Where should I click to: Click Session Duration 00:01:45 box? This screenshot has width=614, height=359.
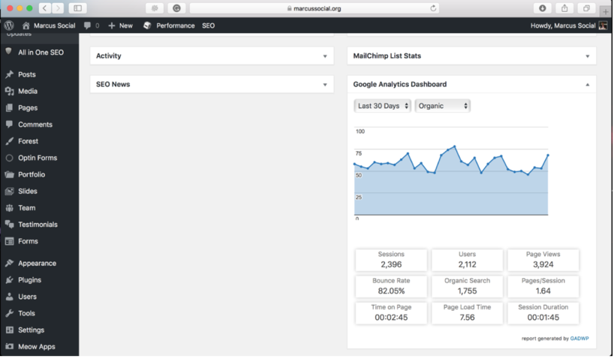[543, 312]
